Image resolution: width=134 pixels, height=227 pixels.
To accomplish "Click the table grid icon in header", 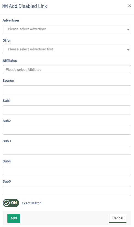I will 5,6.
